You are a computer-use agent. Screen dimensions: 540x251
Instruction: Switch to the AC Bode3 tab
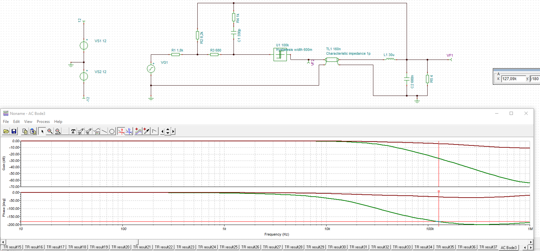coord(509,247)
